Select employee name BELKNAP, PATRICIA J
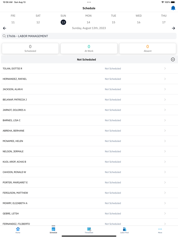178x238 pixels. click(x=15, y=99)
